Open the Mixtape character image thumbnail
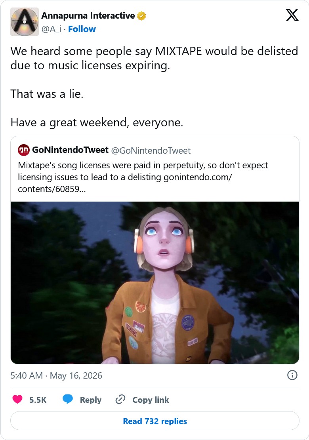Screen dimensions: 309x440 [154, 283]
